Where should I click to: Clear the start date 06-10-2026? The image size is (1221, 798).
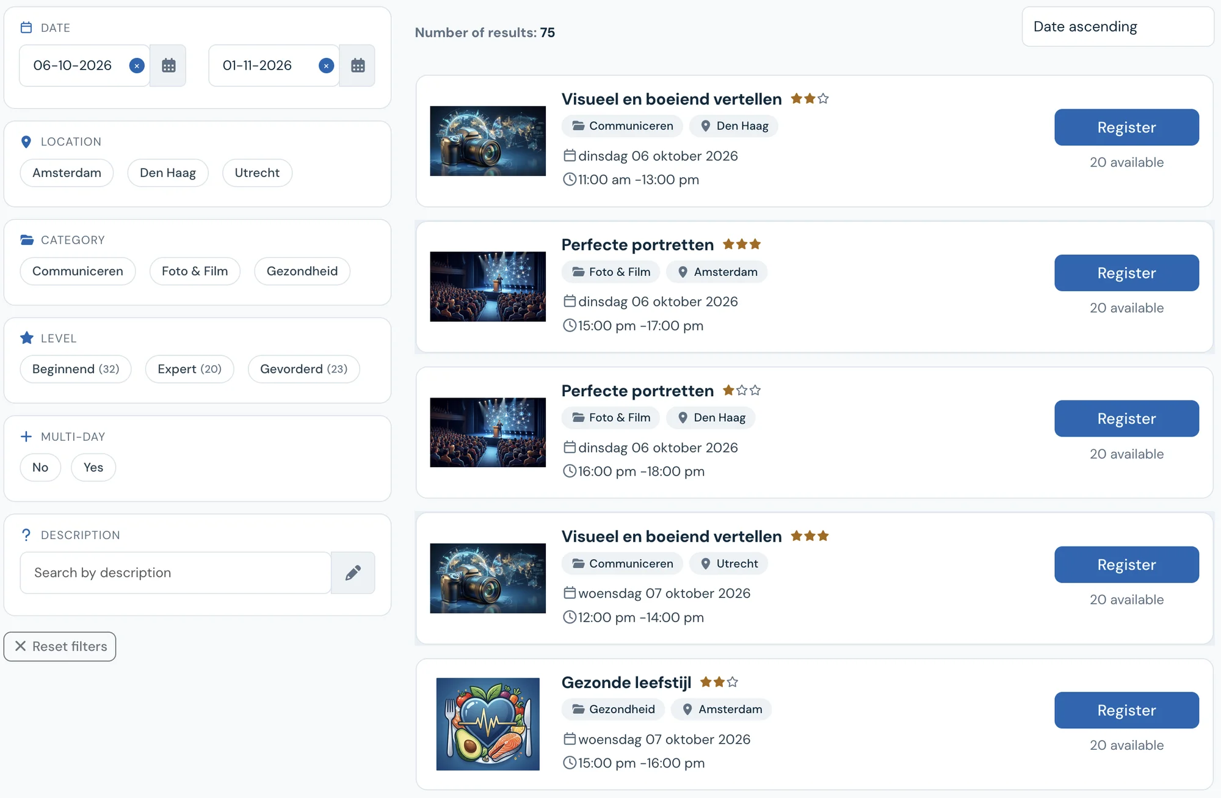coord(137,65)
